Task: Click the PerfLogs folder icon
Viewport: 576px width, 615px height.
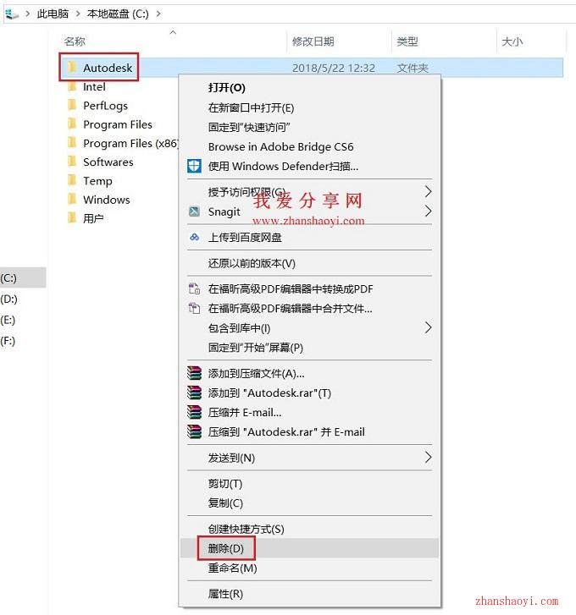Action: (x=72, y=105)
